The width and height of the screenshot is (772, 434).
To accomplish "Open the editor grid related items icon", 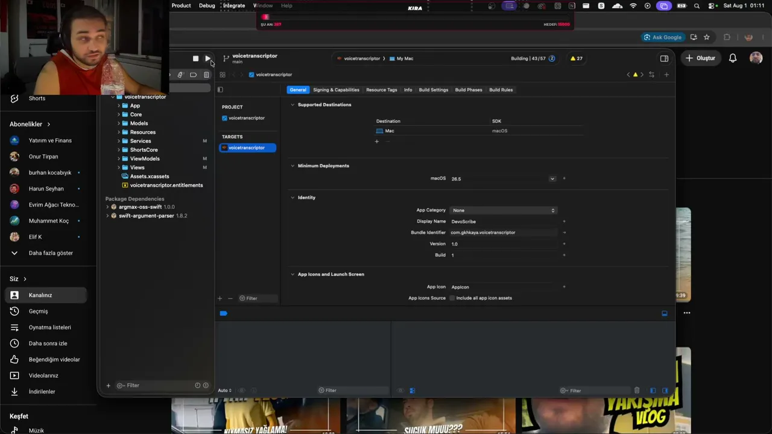I will [x=223, y=75].
